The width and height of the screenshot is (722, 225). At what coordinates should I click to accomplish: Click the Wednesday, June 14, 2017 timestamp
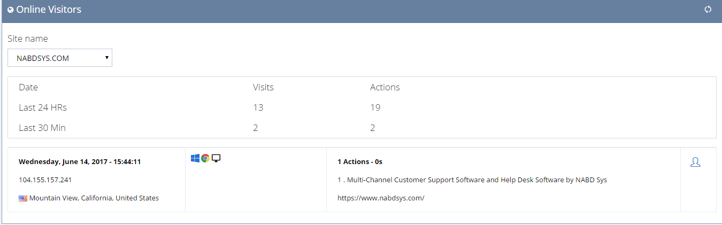pos(80,161)
